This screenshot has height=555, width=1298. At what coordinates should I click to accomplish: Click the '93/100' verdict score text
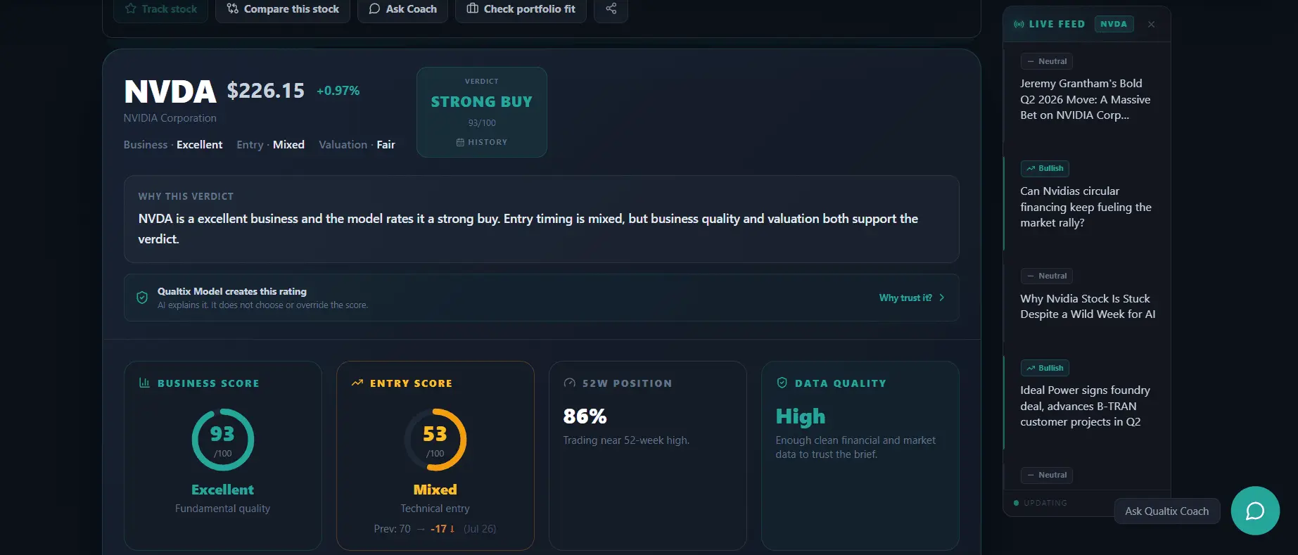(482, 123)
